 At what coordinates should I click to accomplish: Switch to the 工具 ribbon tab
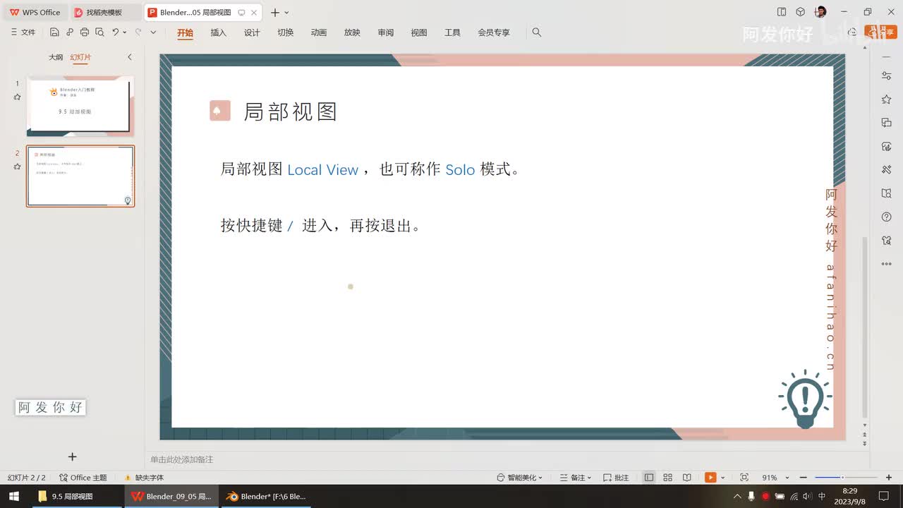[x=452, y=32]
